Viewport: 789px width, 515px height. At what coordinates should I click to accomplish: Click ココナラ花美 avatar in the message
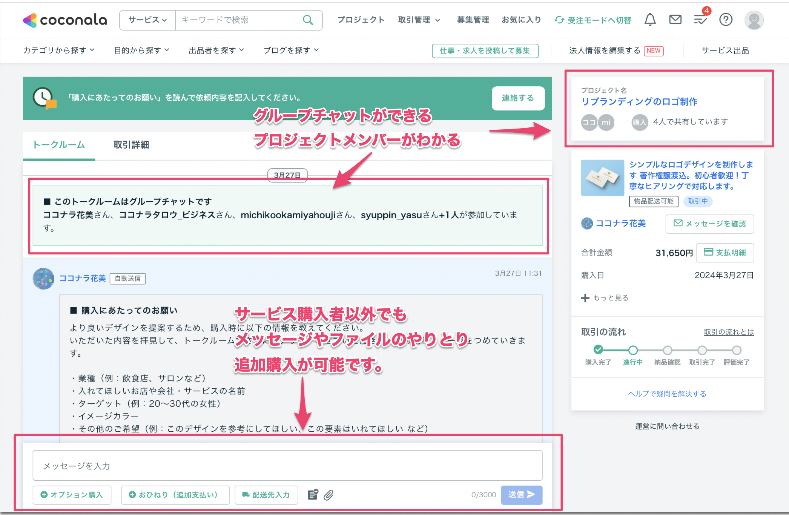43,279
